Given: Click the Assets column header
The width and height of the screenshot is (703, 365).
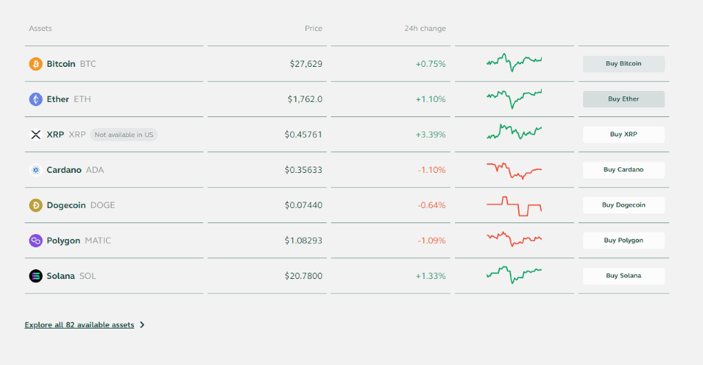Looking at the screenshot, I should pos(41,28).
